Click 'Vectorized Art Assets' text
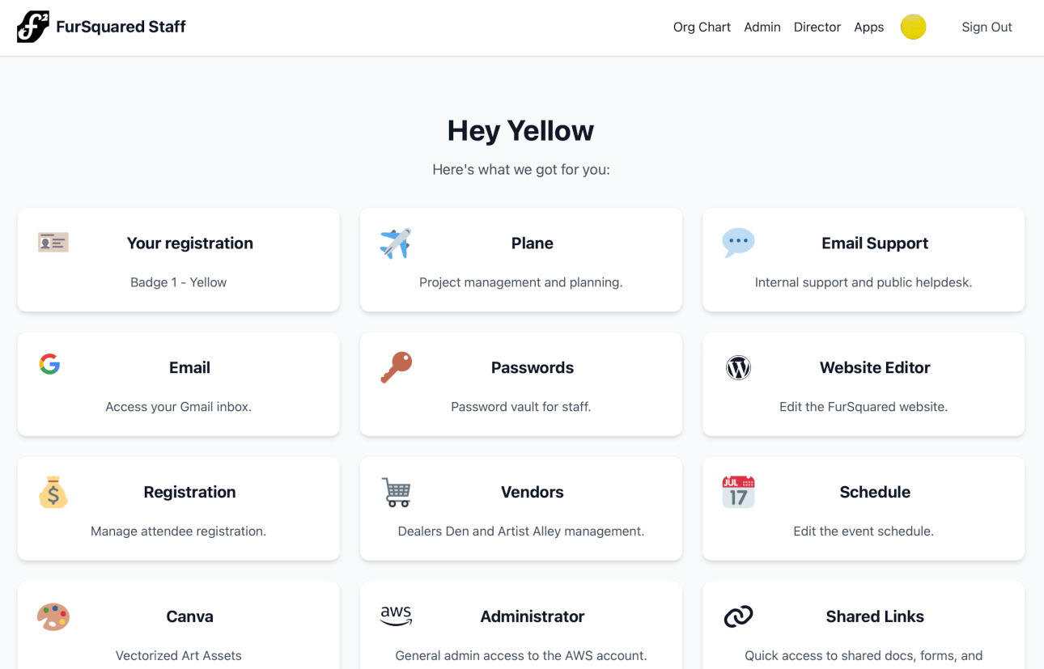 pyautogui.click(x=178, y=656)
